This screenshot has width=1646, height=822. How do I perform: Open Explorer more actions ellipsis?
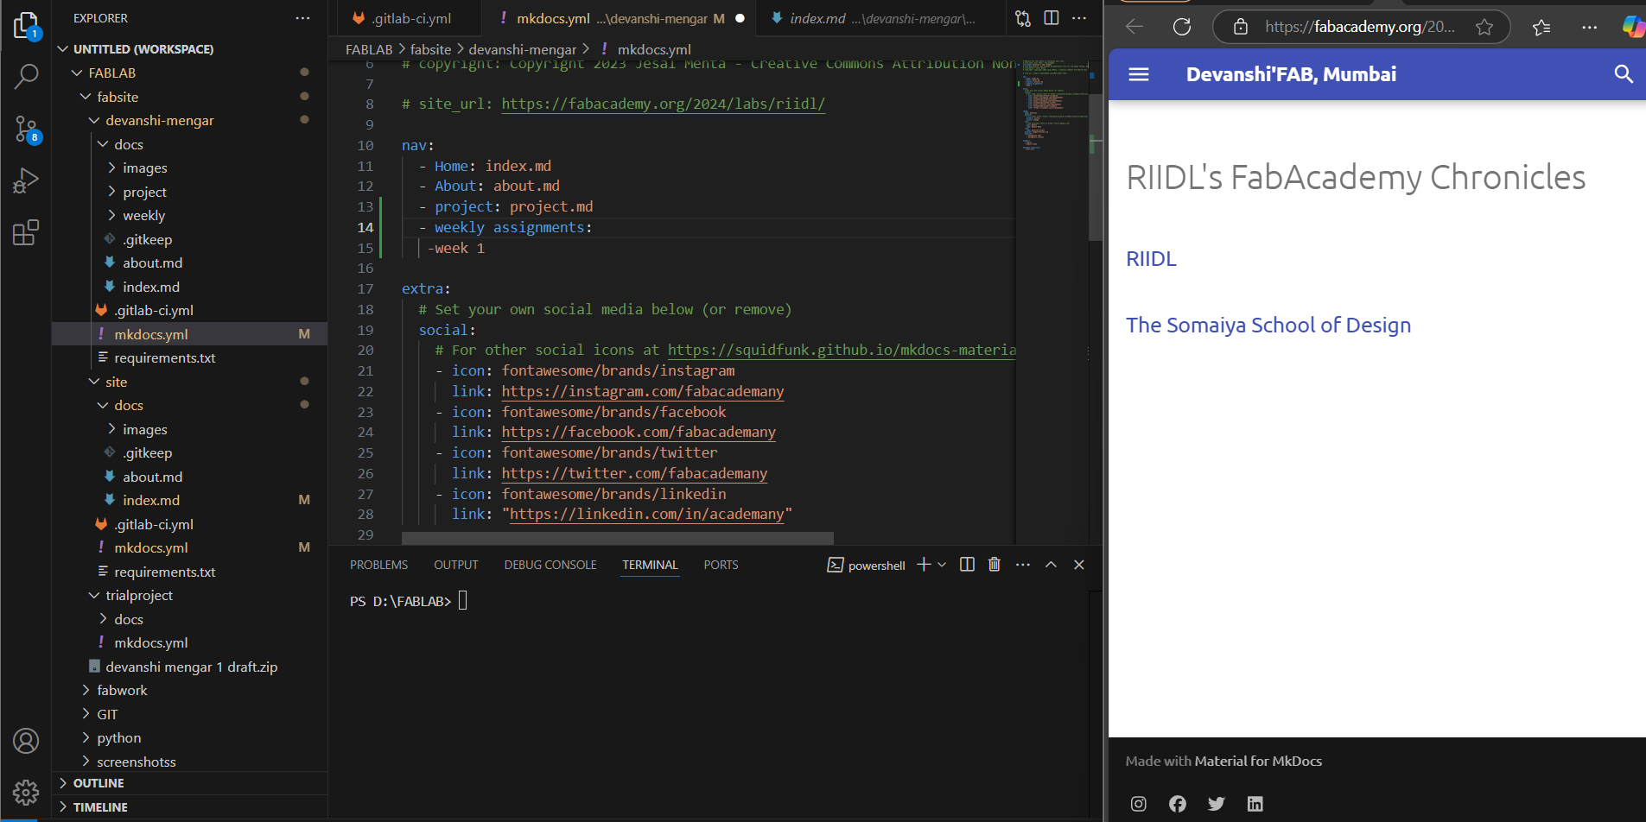302,18
